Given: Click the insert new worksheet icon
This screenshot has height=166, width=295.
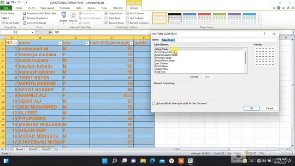Looking at the screenshot, I should [56, 149].
